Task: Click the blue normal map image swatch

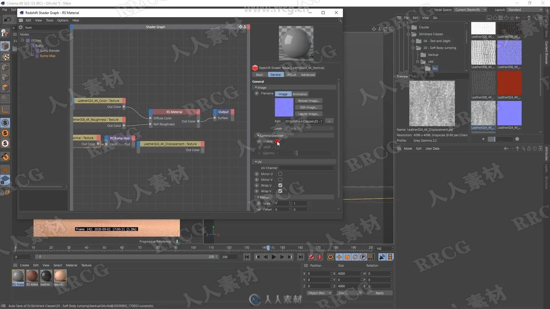Action: [284, 107]
